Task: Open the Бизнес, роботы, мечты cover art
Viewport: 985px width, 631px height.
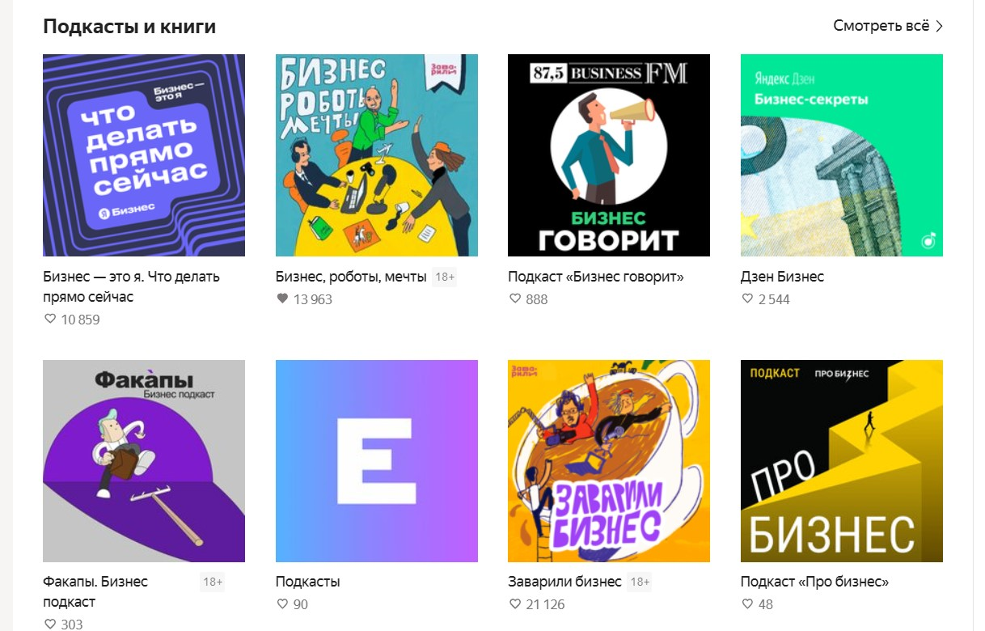Action: [x=377, y=155]
